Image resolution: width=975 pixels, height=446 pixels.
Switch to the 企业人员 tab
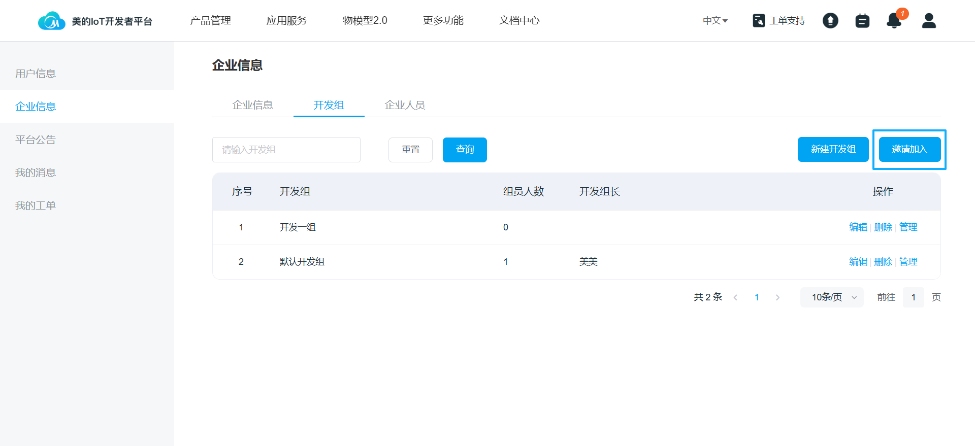click(405, 105)
